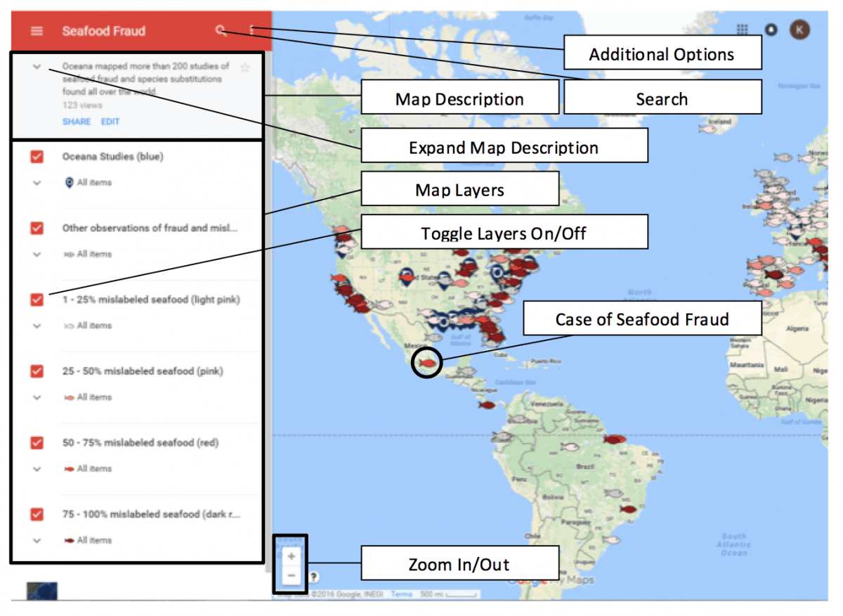Viewport: 843px width, 616px height.
Task: Expand the map description chevron
Action: pos(37,67)
